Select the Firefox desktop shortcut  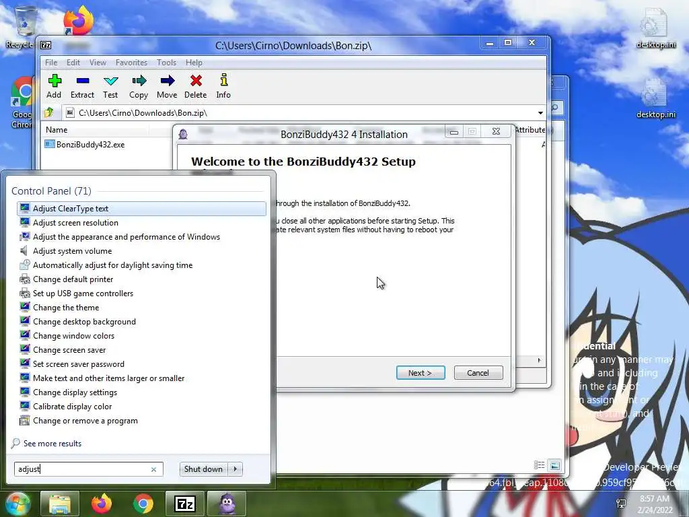(78, 20)
